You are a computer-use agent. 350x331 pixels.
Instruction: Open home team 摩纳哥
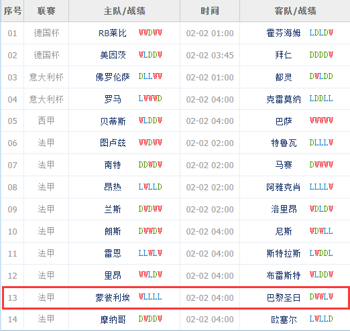[113, 320]
